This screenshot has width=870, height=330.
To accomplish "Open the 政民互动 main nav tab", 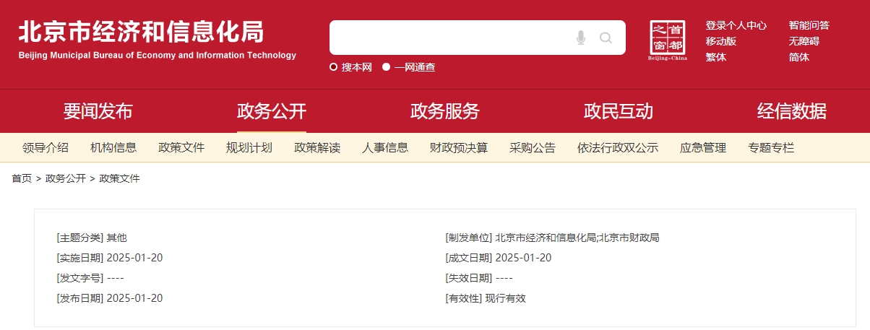I will coord(619,111).
